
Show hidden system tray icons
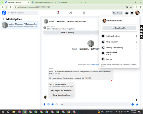coord(116,112)
